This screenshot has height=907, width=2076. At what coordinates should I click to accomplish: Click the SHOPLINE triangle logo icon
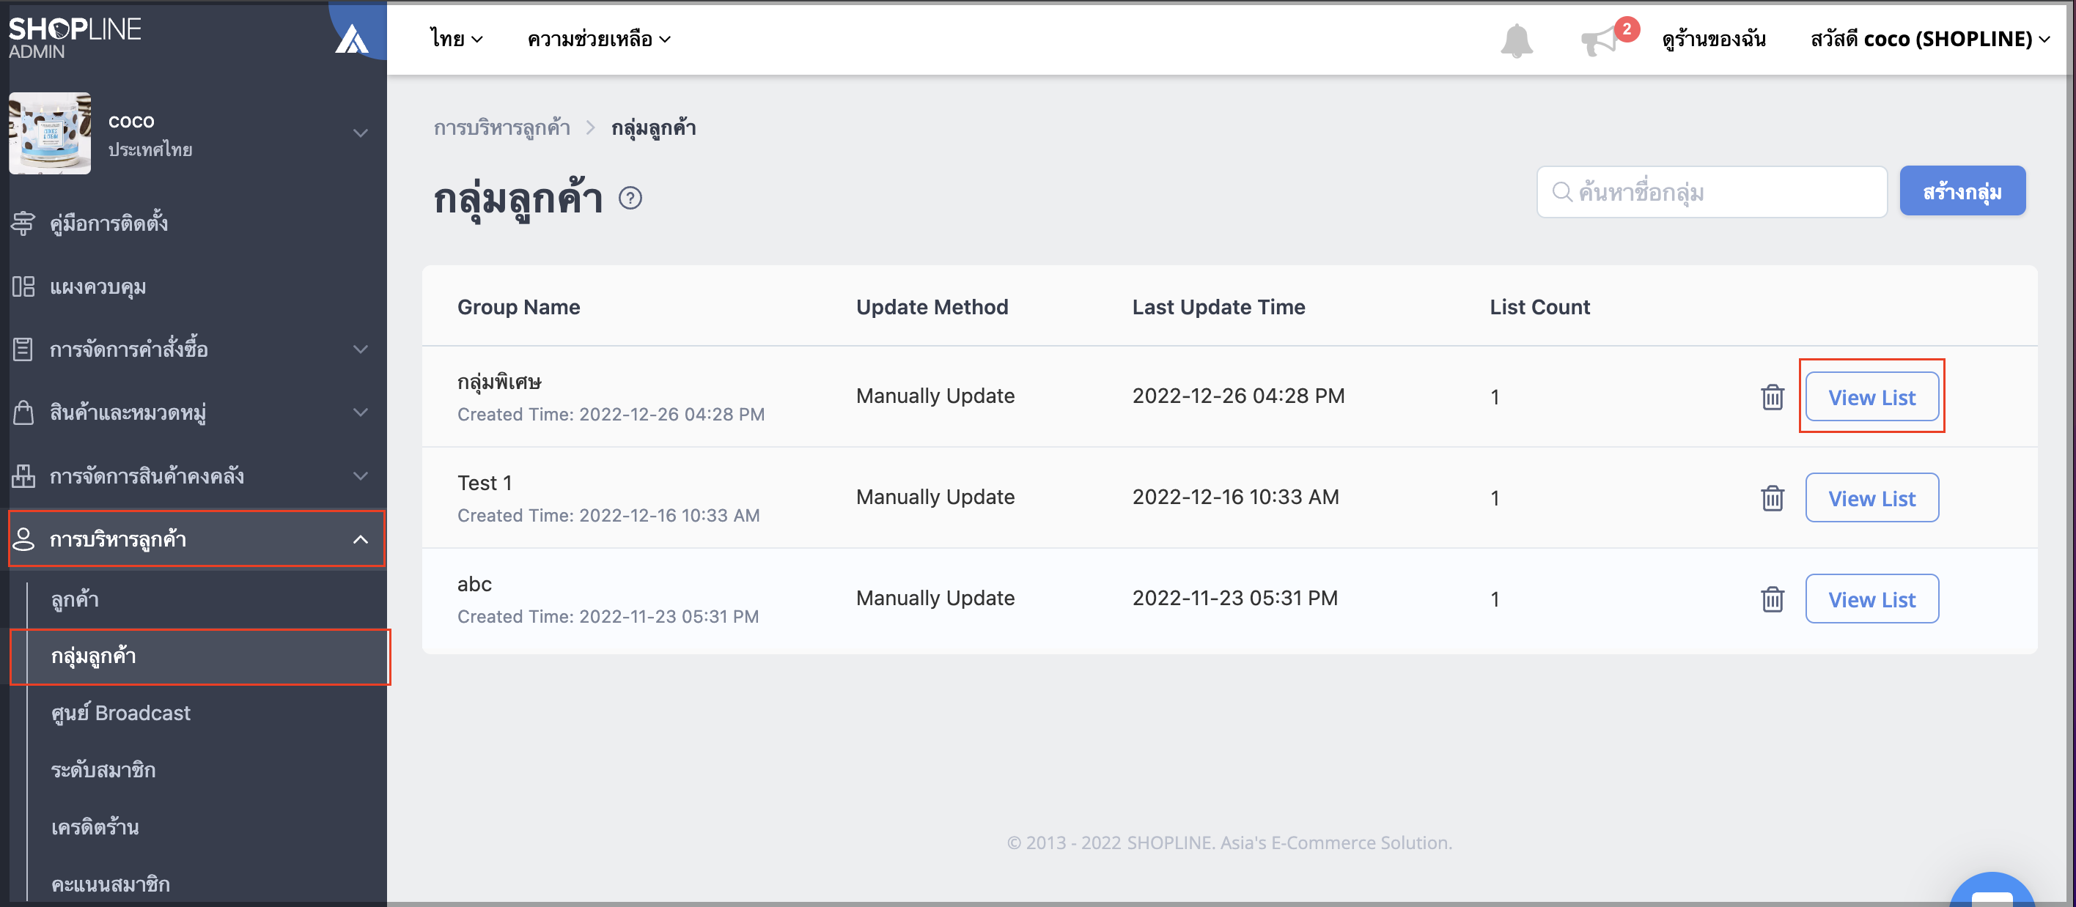351,38
